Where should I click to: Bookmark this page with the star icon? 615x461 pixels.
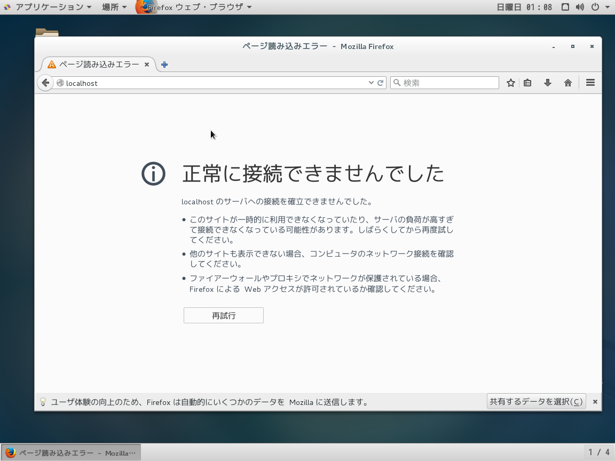(510, 83)
